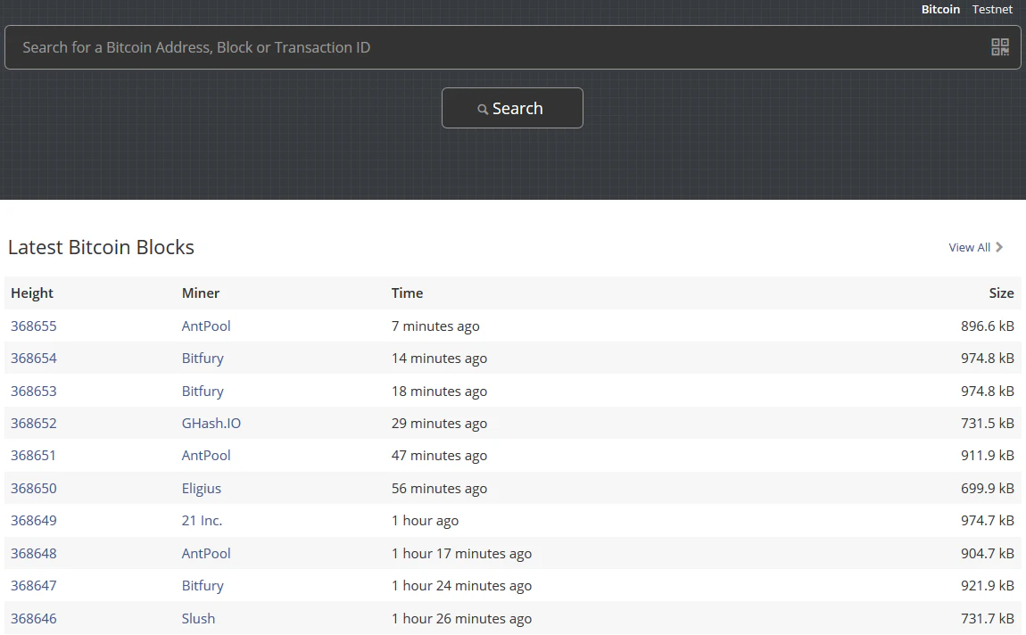Open block 368649
This screenshot has height=635, width=1026.
click(x=33, y=521)
